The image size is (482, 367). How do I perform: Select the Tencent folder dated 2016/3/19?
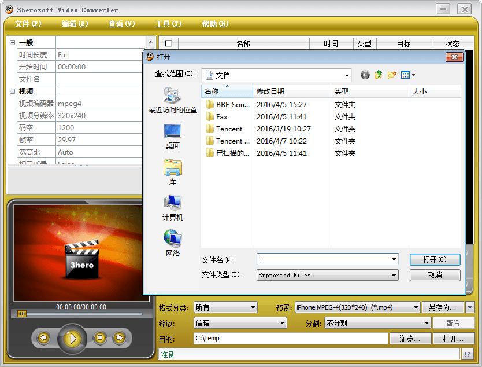(224, 129)
